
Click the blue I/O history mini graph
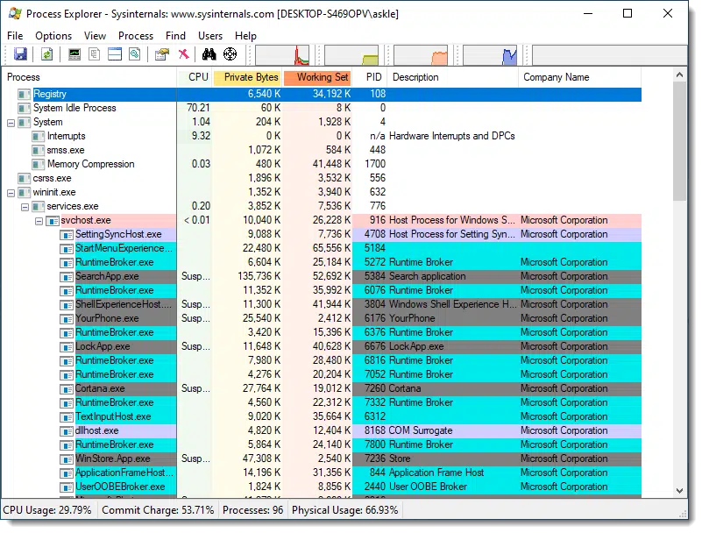(x=490, y=55)
